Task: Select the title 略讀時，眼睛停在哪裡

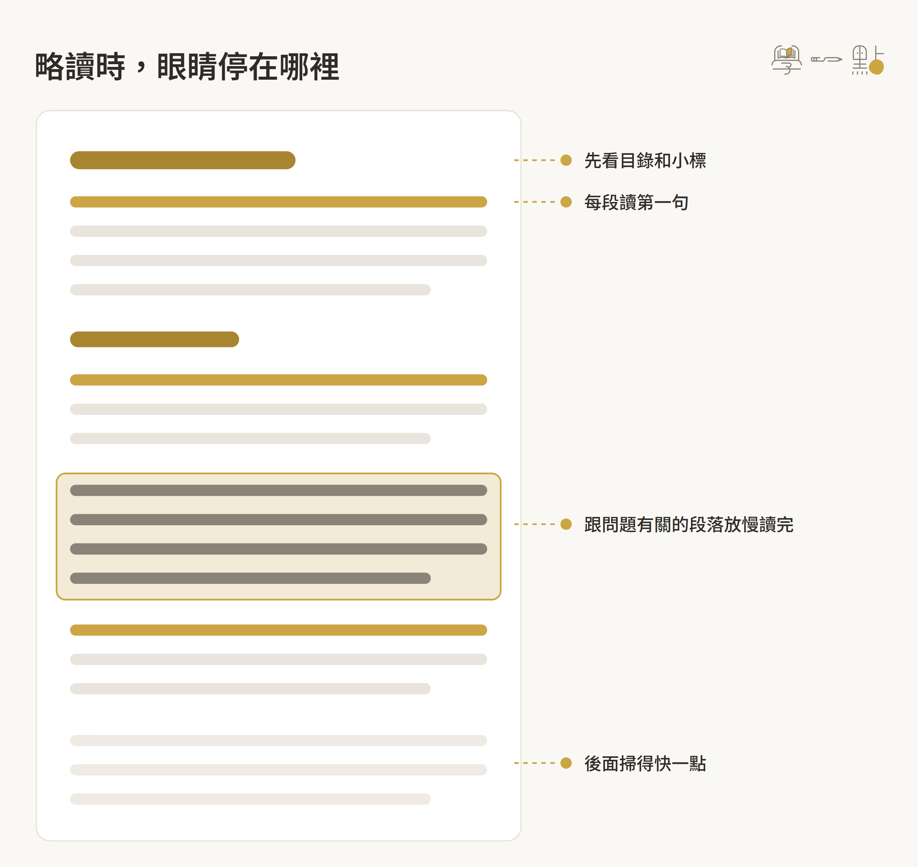Action: tap(187, 66)
